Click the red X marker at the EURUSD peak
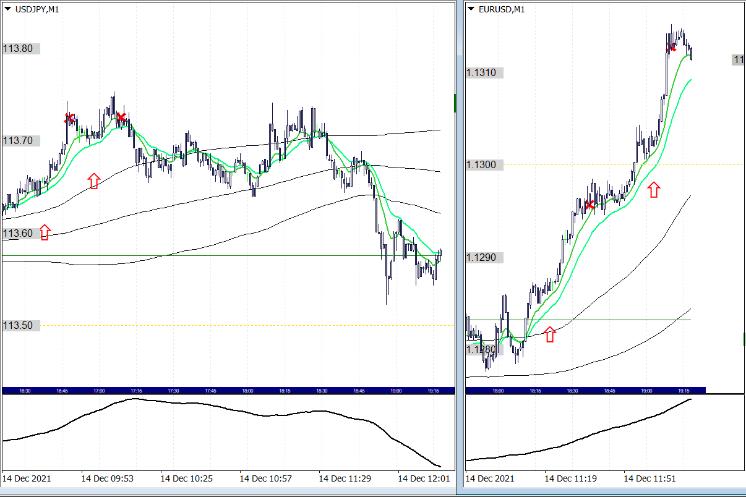This screenshot has width=746, height=497. point(671,48)
